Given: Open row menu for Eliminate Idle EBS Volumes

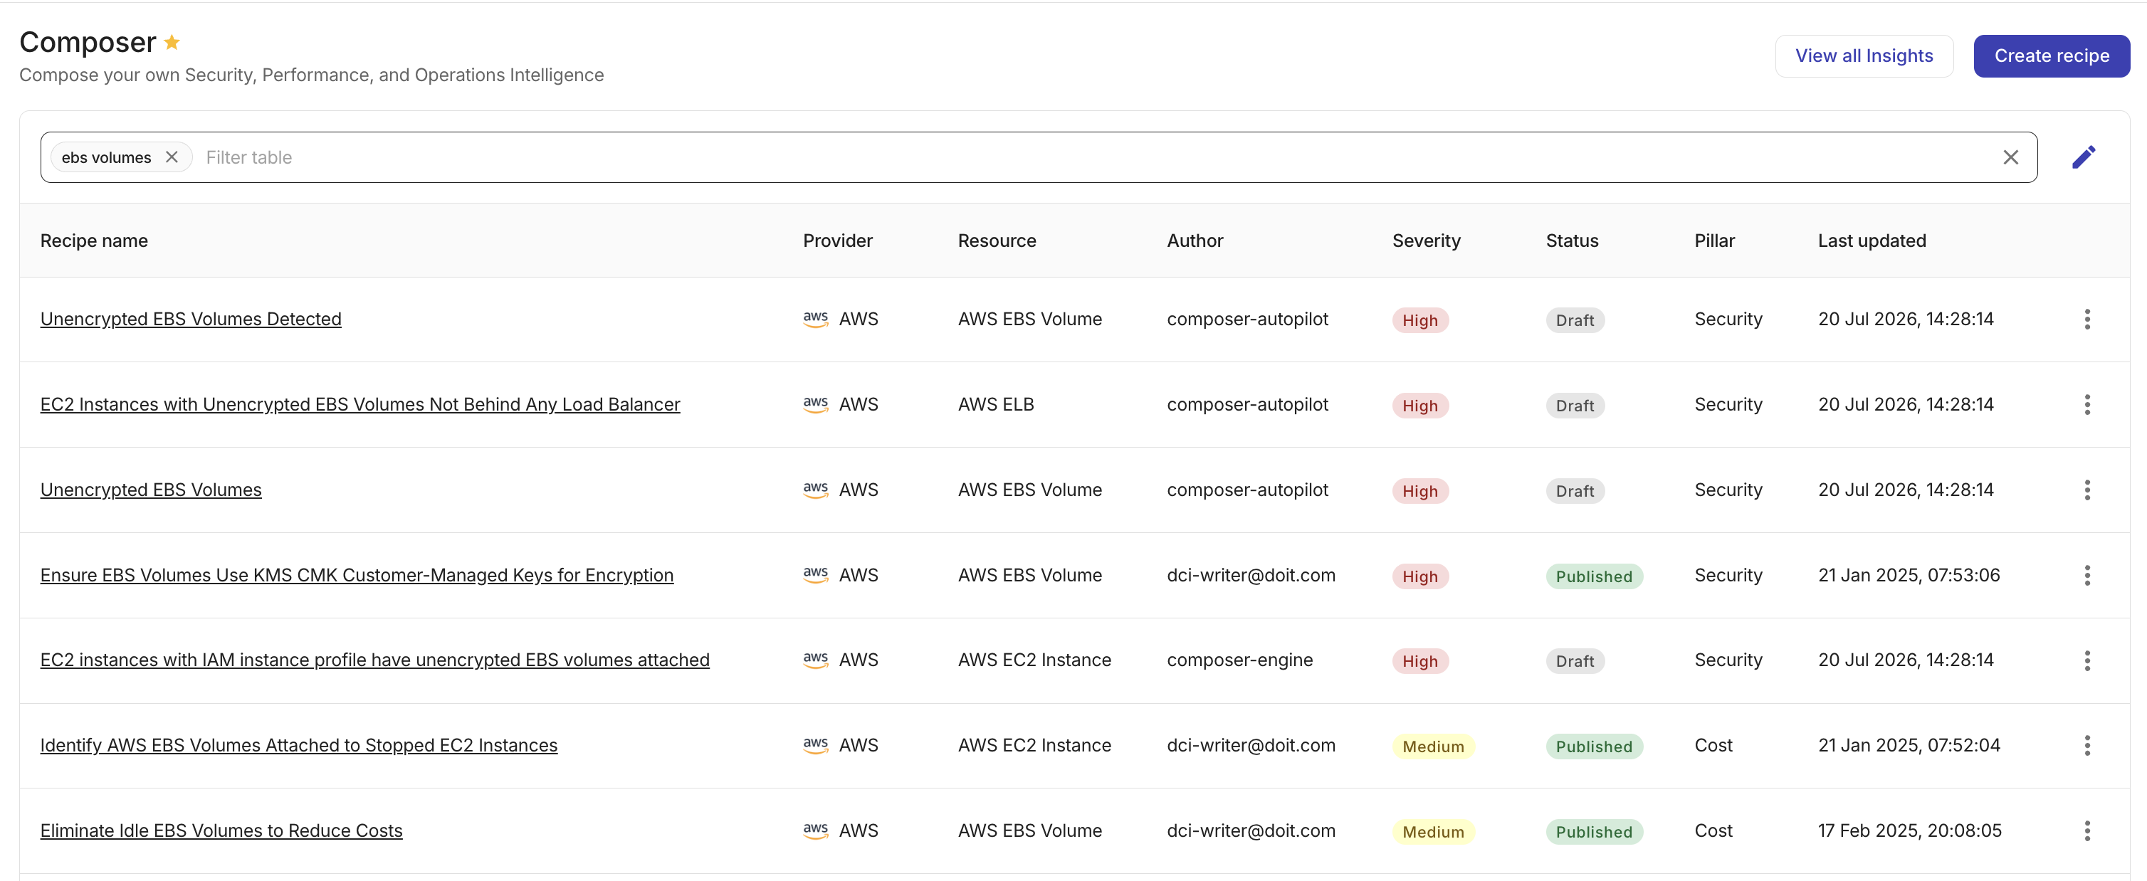Looking at the screenshot, I should pos(2087,830).
